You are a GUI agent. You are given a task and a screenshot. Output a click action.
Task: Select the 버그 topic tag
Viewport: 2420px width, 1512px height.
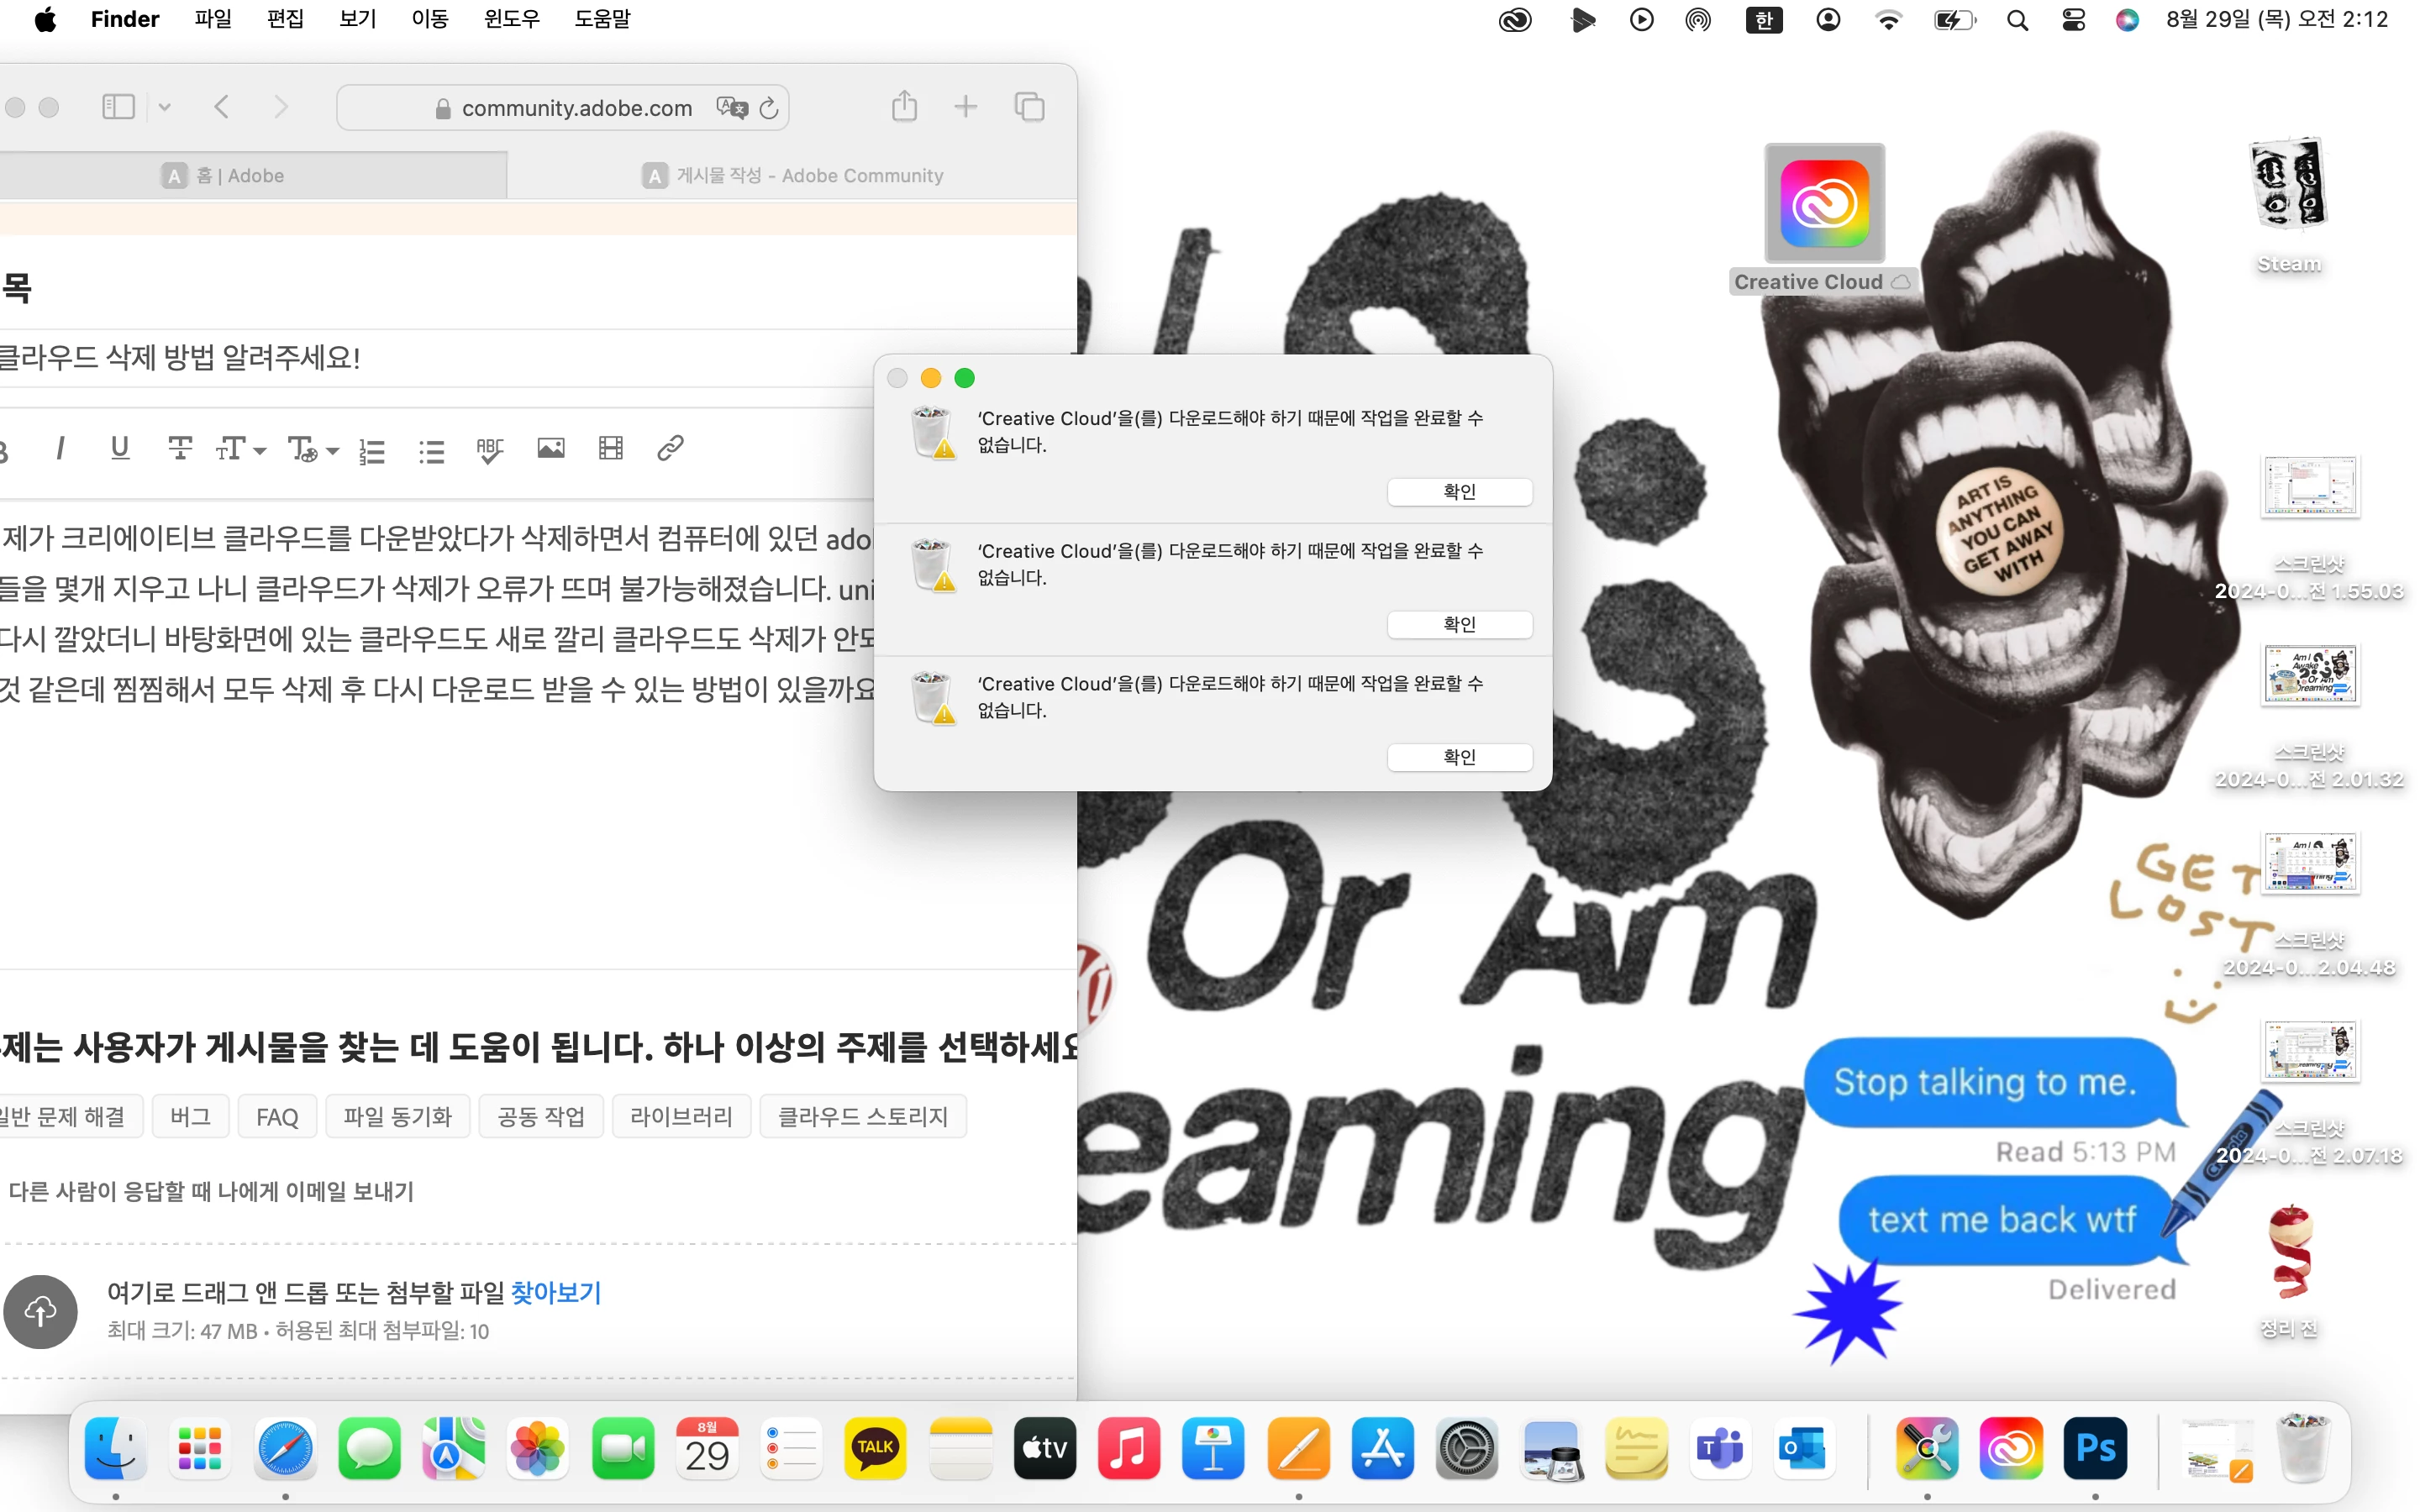click(190, 1117)
